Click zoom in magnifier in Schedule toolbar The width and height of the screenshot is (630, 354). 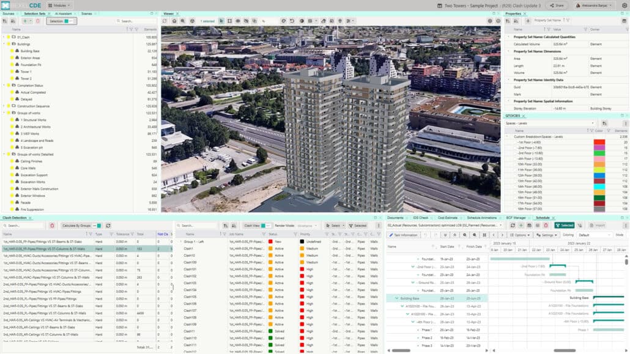[x=475, y=235]
